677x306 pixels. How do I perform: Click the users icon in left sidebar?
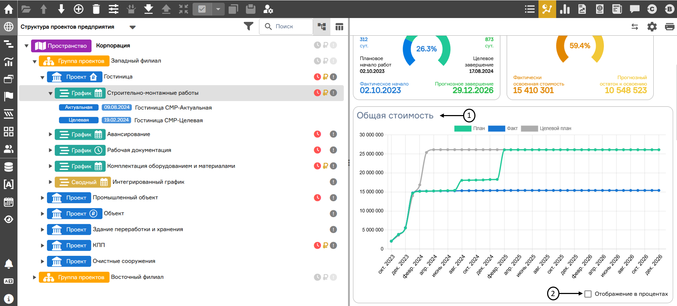(8, 149)
